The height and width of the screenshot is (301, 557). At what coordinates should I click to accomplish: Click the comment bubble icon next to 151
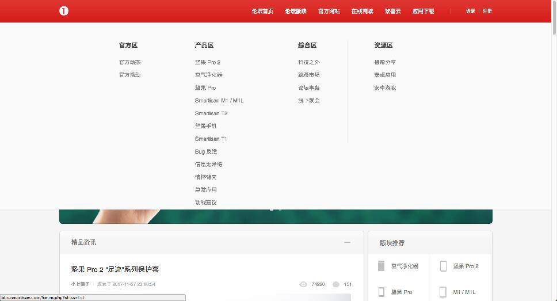coord(335,284)
